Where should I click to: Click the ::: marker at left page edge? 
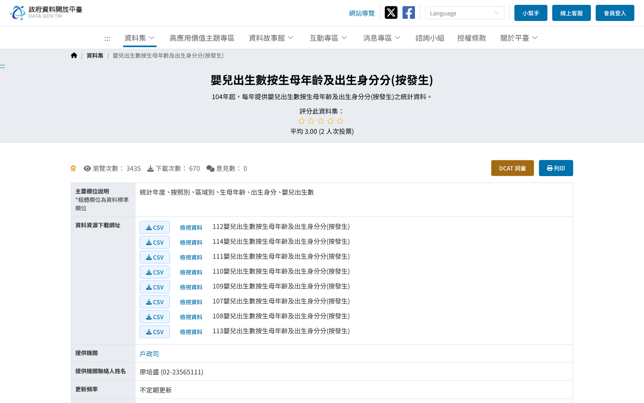(x=2, y=66)
